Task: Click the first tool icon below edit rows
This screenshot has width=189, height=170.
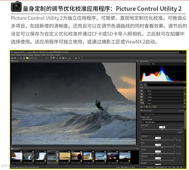Action: [142, 107]
